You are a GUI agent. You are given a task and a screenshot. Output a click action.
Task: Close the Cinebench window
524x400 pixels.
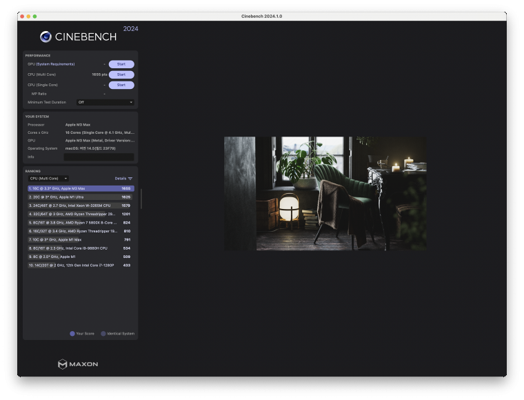click(x=22, y=17)
